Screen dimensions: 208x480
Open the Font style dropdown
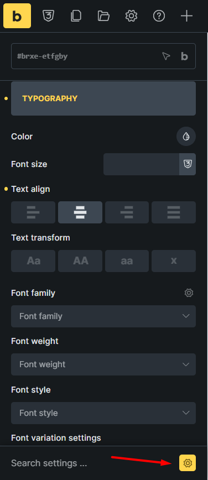click(x=103, y=413)
